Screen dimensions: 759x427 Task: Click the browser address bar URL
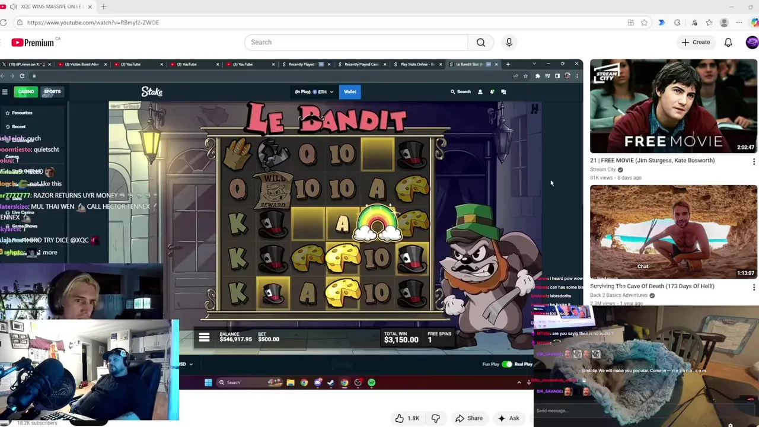(93, 23)
